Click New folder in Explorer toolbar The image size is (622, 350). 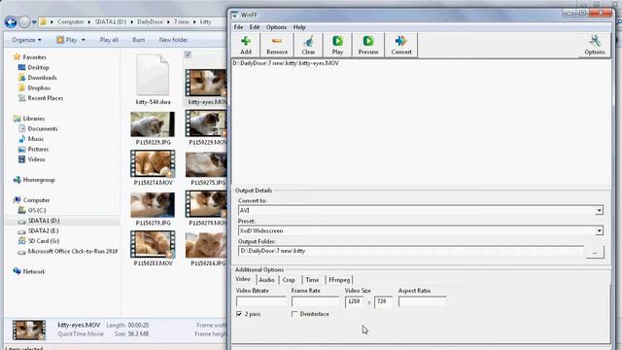pyautogui.click(x=173, y=40)
